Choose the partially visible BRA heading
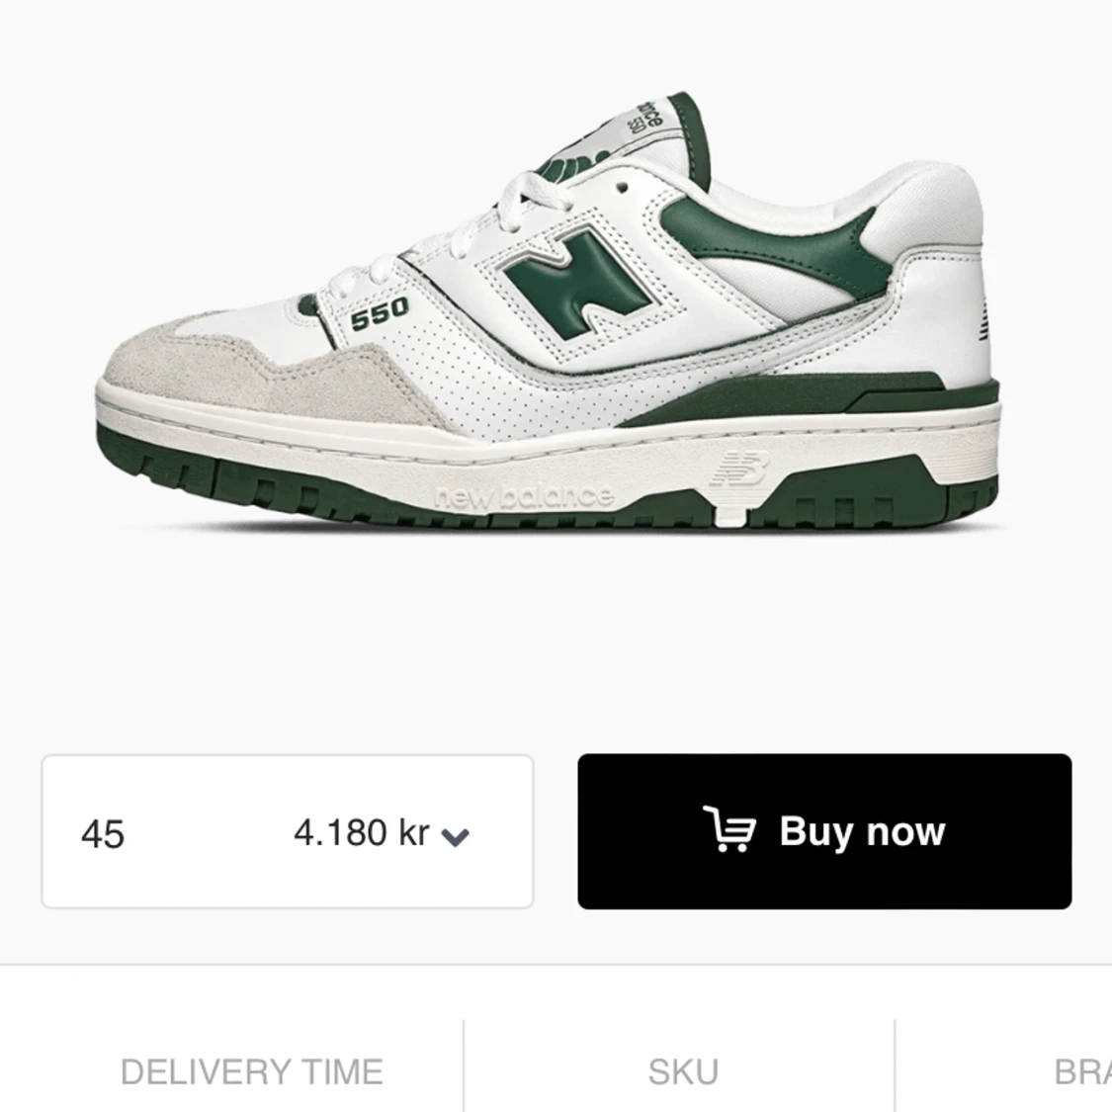 (x=1083, y=1071)
